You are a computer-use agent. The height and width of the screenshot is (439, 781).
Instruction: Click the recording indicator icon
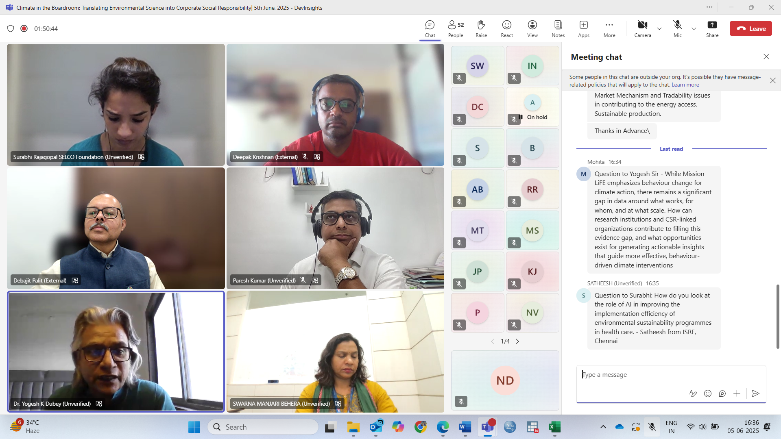pyautogui.click(x=24, y=28)
